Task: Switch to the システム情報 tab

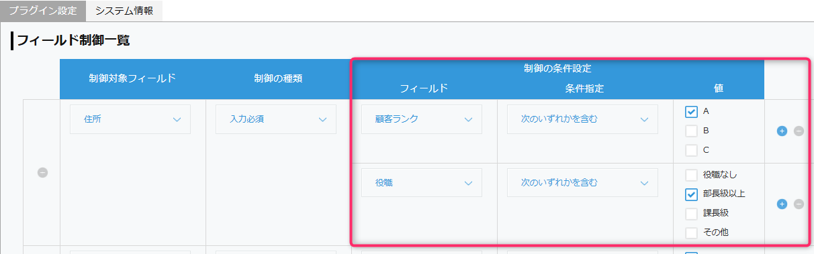Action: pos(124,11)
